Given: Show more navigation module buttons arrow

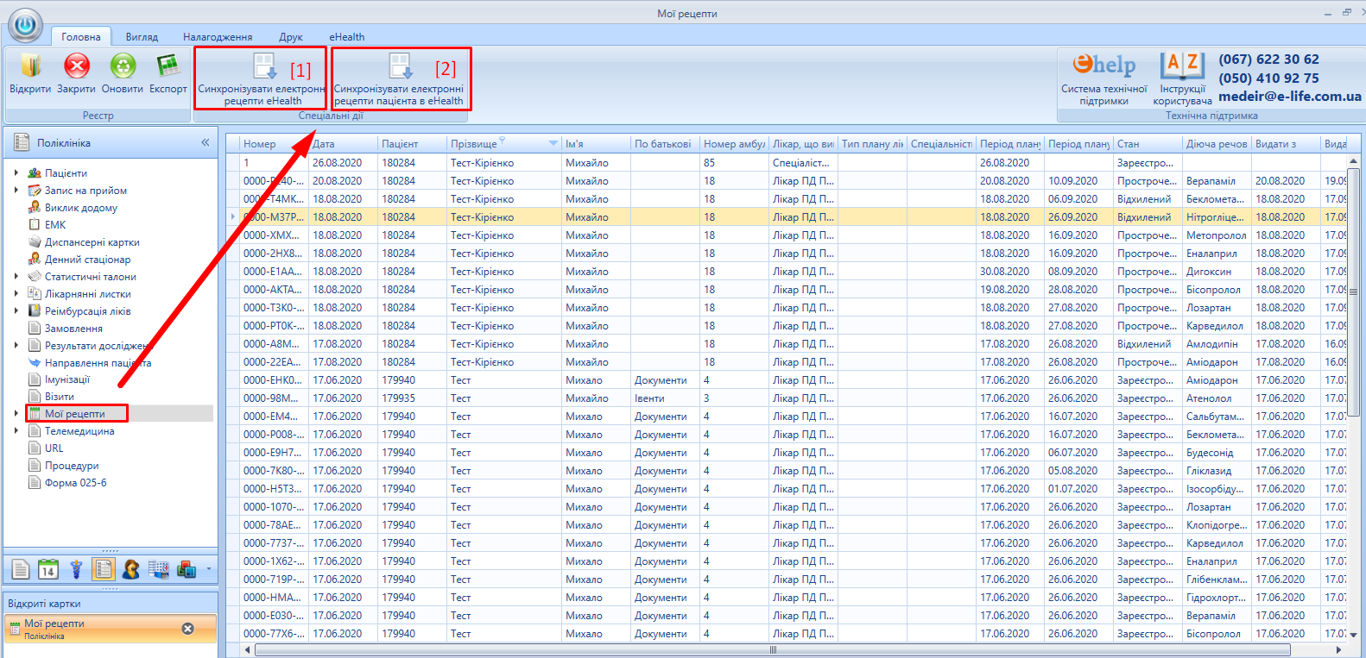Looking at the screenshot, I should [x=209, y=569].
